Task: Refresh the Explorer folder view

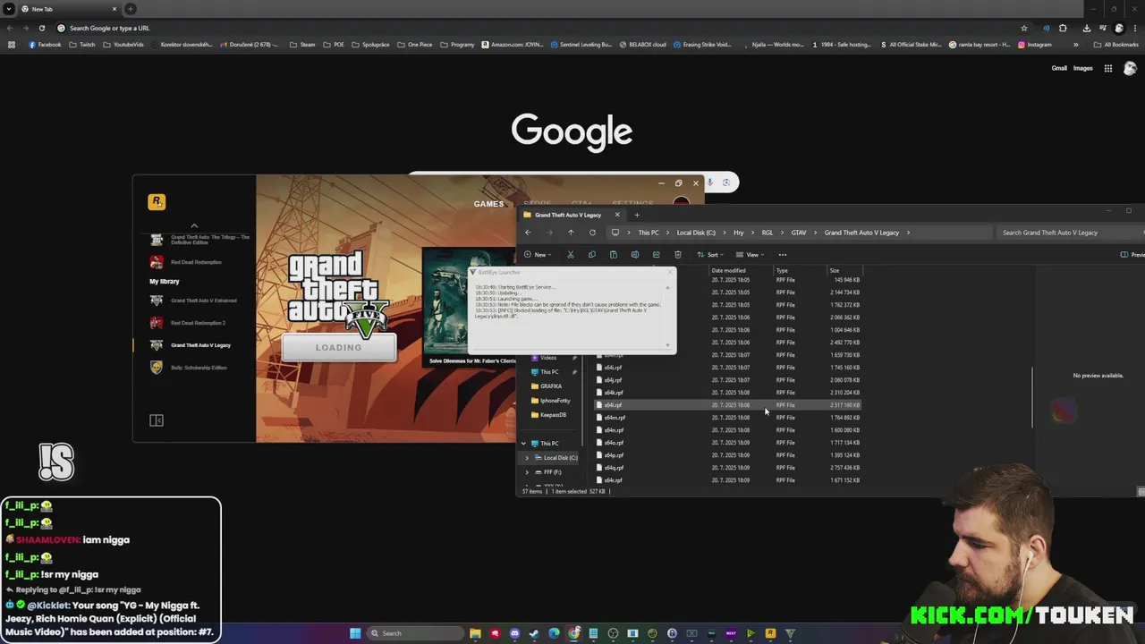Action: point(592,233)
